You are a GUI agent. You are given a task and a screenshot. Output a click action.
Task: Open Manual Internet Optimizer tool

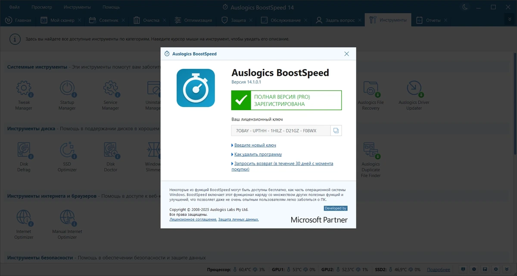click(x=67, y=224)
